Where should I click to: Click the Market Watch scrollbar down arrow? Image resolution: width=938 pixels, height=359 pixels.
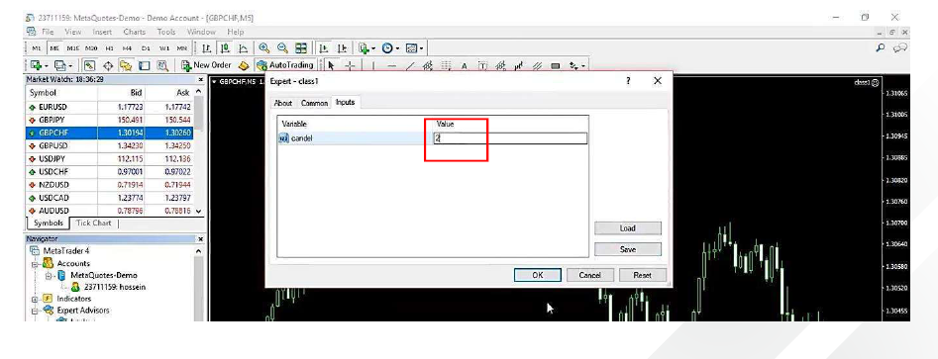click(x=199, y=212)
